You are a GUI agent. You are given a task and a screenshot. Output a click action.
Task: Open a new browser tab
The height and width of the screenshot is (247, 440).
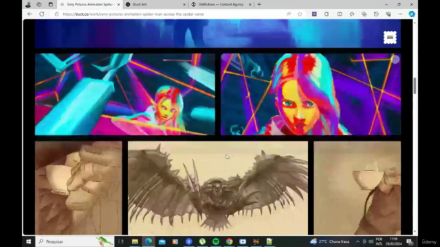pyautogui.click(x=259, y=5)
